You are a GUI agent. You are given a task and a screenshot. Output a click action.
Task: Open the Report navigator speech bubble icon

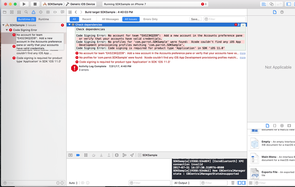(x=63, y=12)
